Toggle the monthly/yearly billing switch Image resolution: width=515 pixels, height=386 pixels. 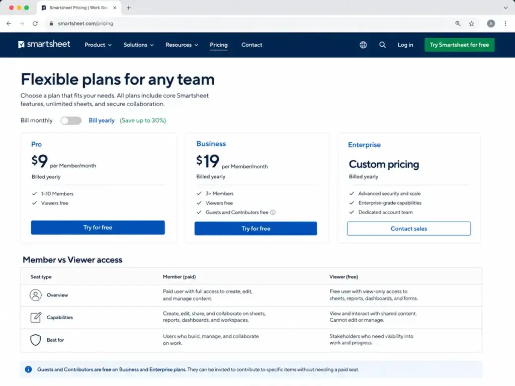click(x=71, y=121)
